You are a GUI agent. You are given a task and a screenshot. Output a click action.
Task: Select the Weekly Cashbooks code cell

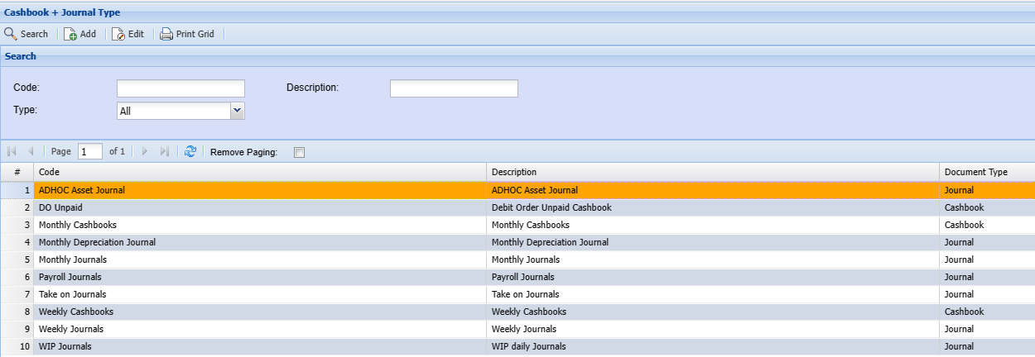[x=260, y=312]
